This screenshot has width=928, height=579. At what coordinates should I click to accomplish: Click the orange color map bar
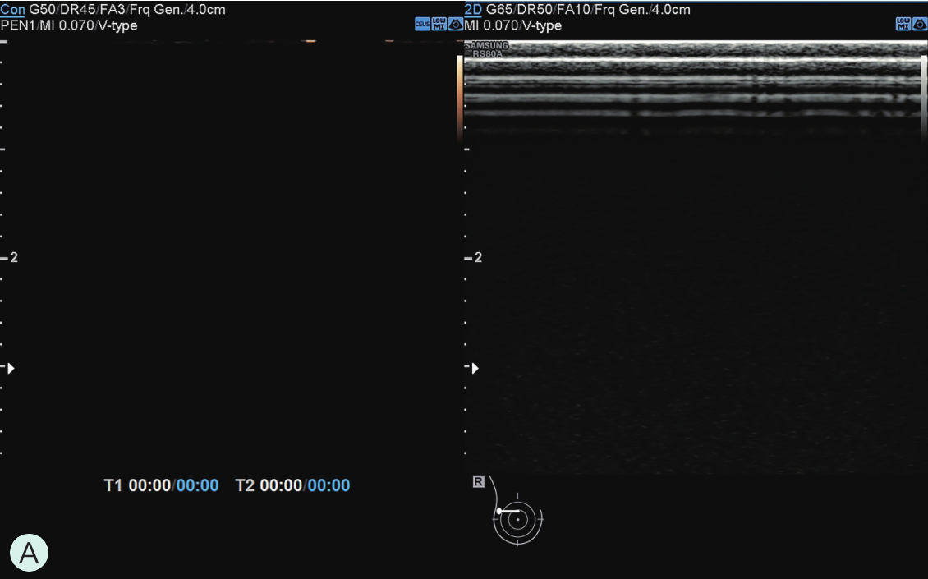[x=460, y=90]
